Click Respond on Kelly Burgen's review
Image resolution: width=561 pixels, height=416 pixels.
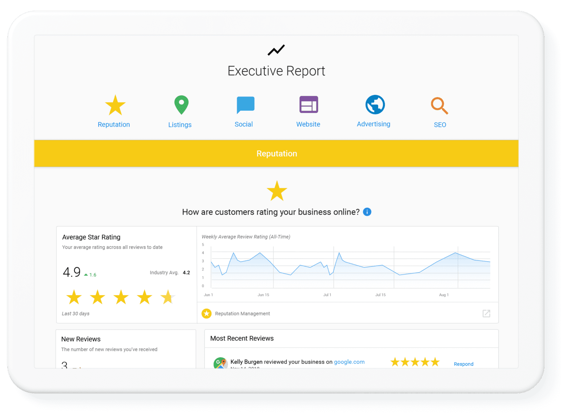click(x=463, y=364)
